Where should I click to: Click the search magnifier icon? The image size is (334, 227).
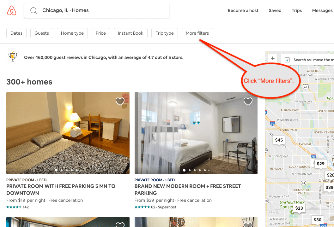[33, 10]
